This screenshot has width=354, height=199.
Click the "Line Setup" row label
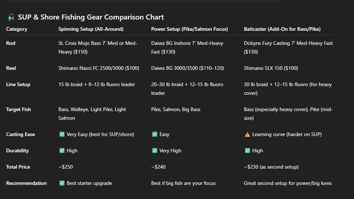pos(18,85)
